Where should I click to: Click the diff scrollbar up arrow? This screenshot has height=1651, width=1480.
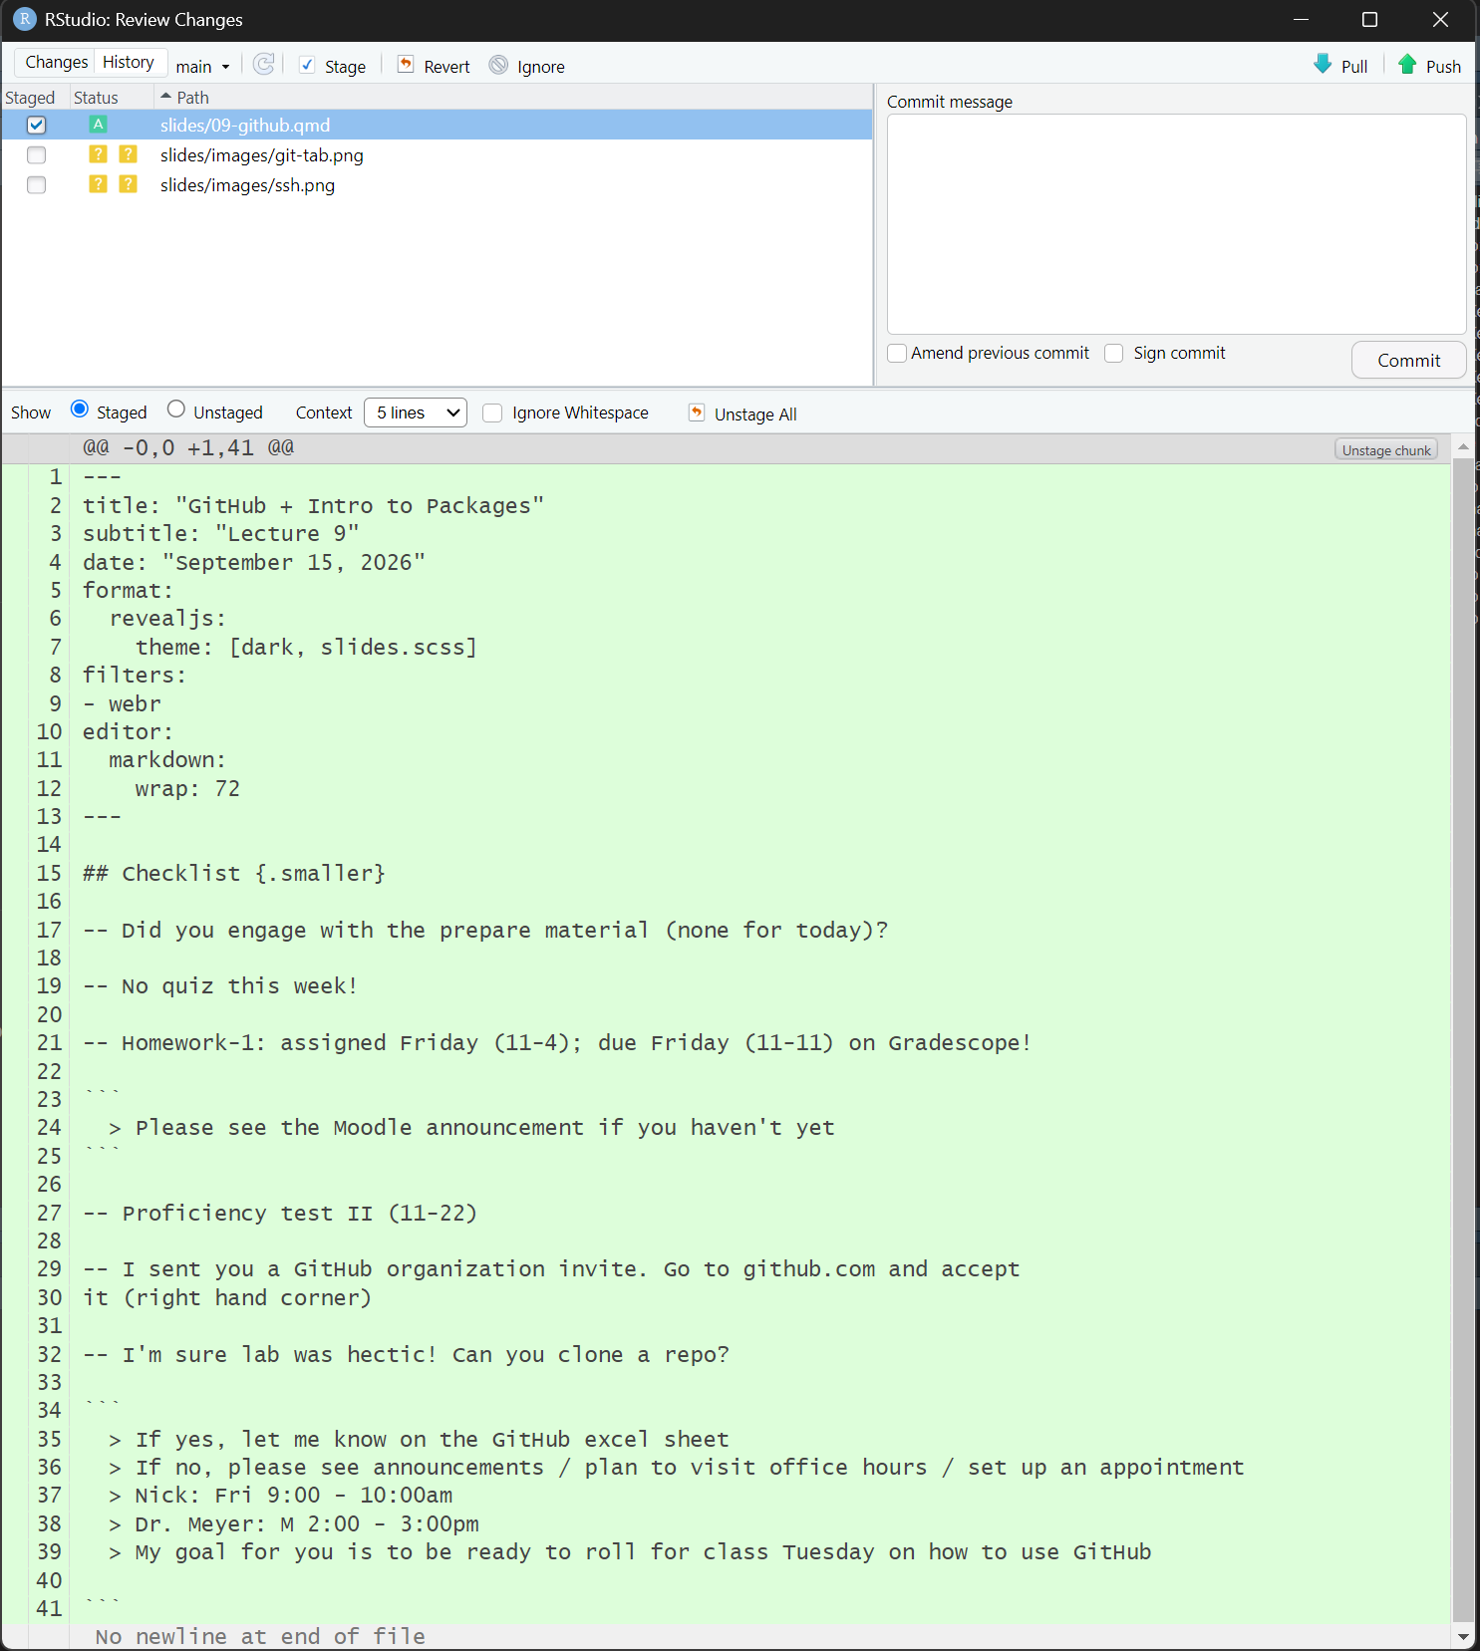coord(1462,446)
